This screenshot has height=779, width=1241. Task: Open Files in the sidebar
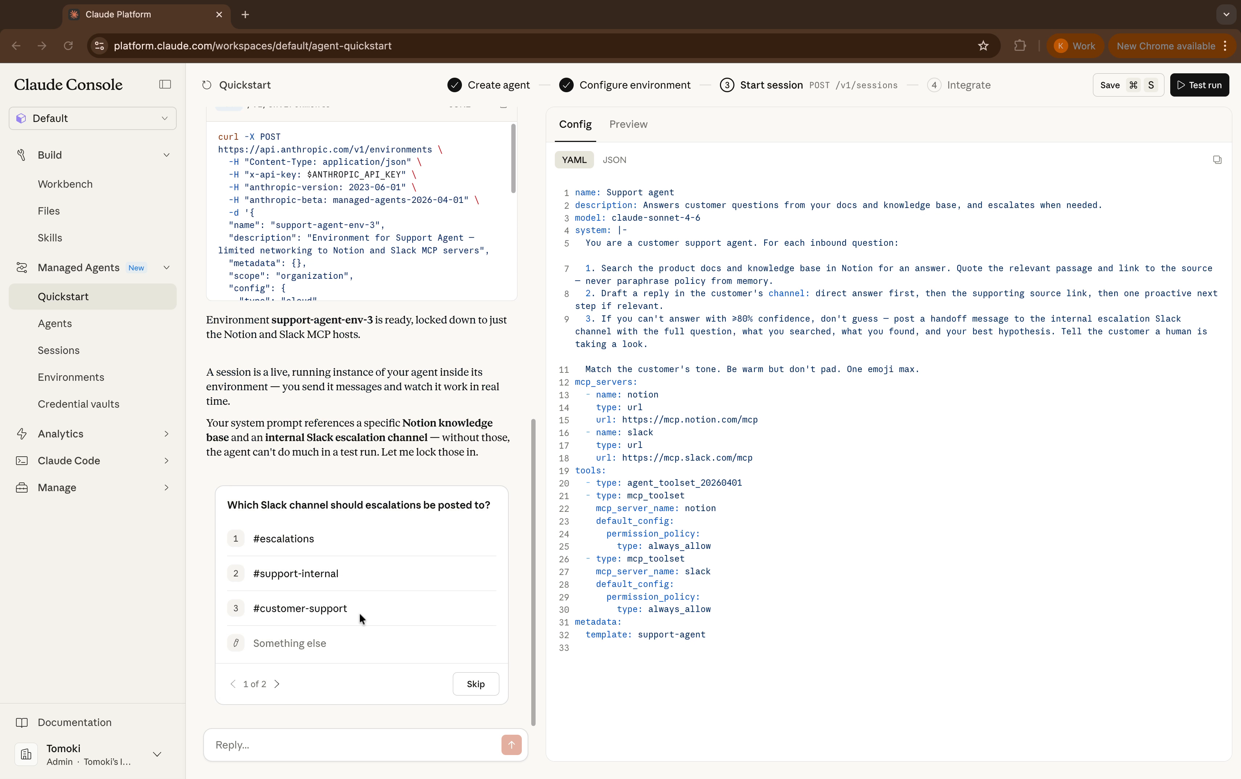point(93,211)
